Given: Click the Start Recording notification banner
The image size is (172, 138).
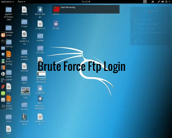Looking at the screenshot, I should pyautogui.click(x=86, y=9).
